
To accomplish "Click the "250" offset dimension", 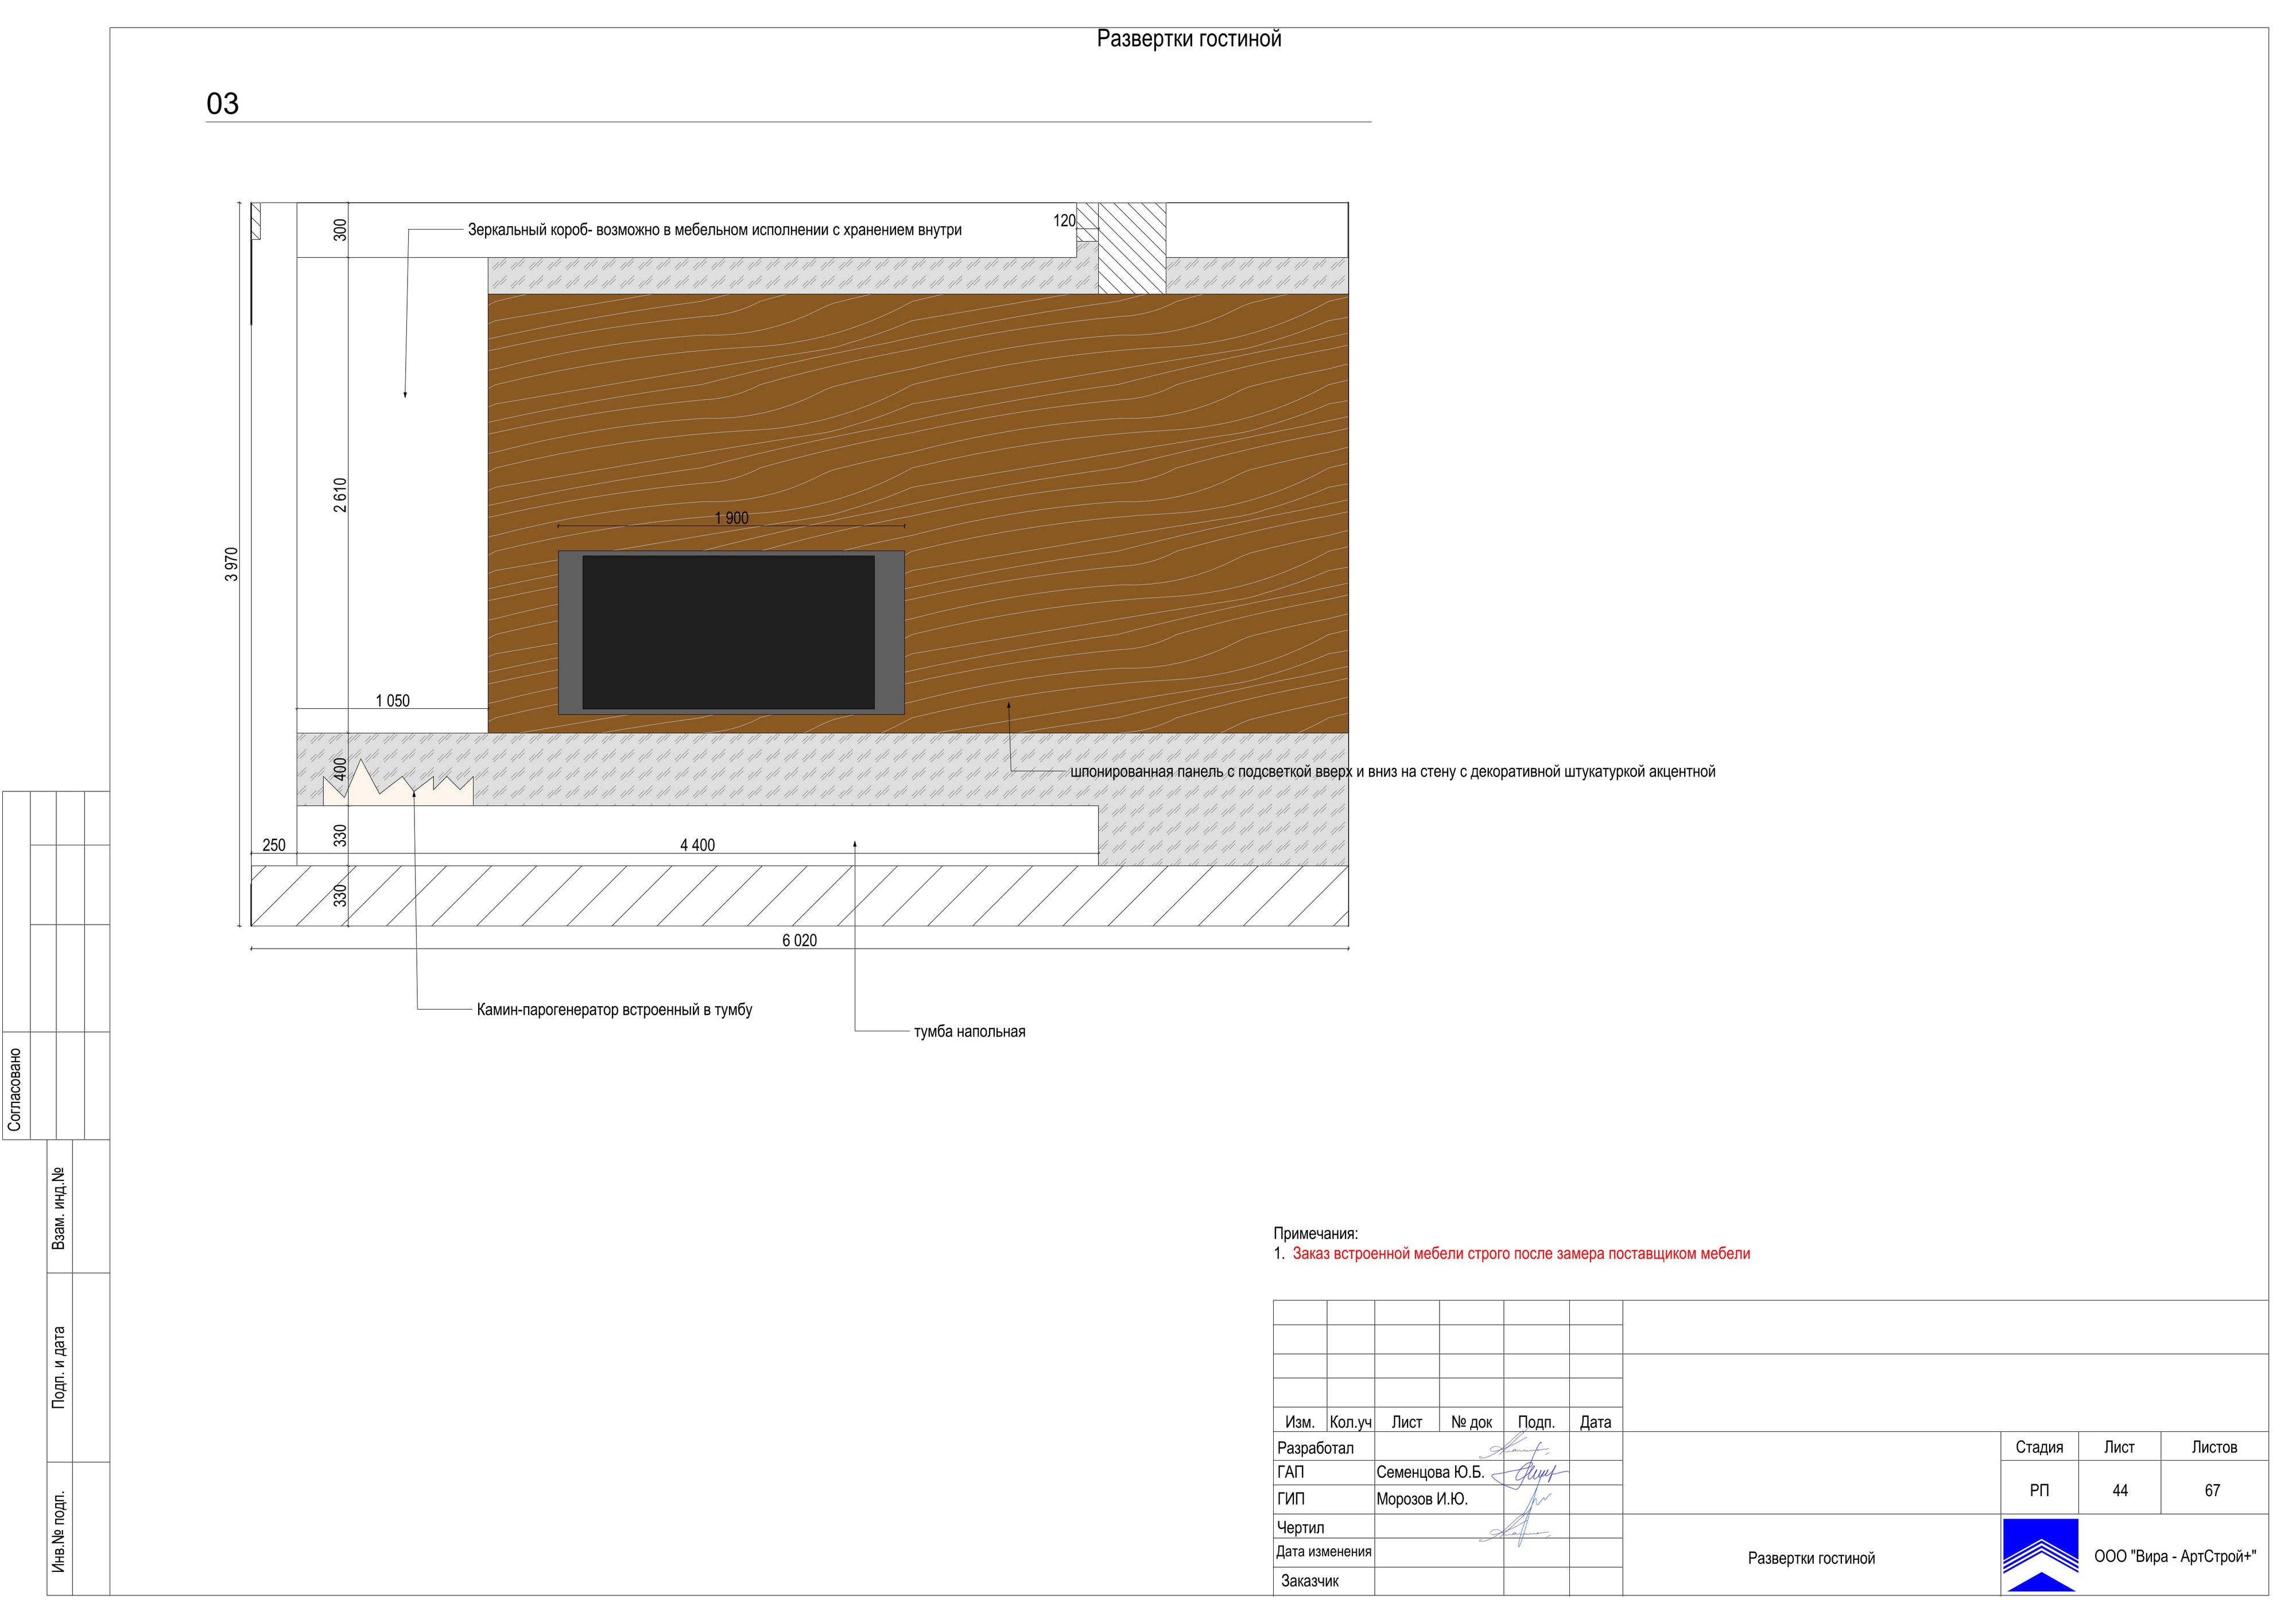I will (x=274, y=845).
